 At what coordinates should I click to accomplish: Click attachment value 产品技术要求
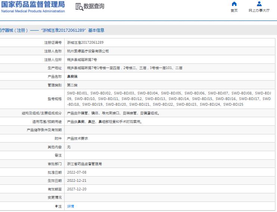77,138
